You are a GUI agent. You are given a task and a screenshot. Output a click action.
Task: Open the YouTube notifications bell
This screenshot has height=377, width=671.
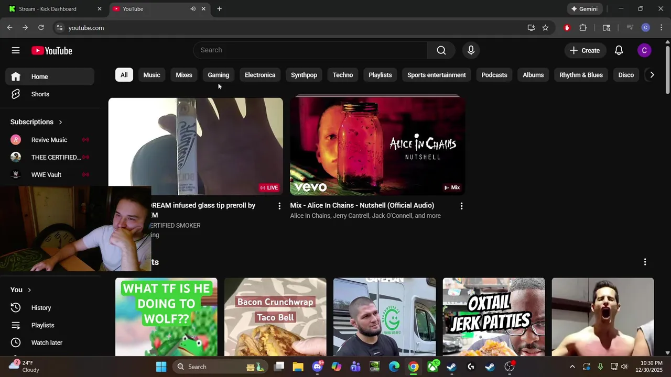pyautogui.click(x=619, y=50)
